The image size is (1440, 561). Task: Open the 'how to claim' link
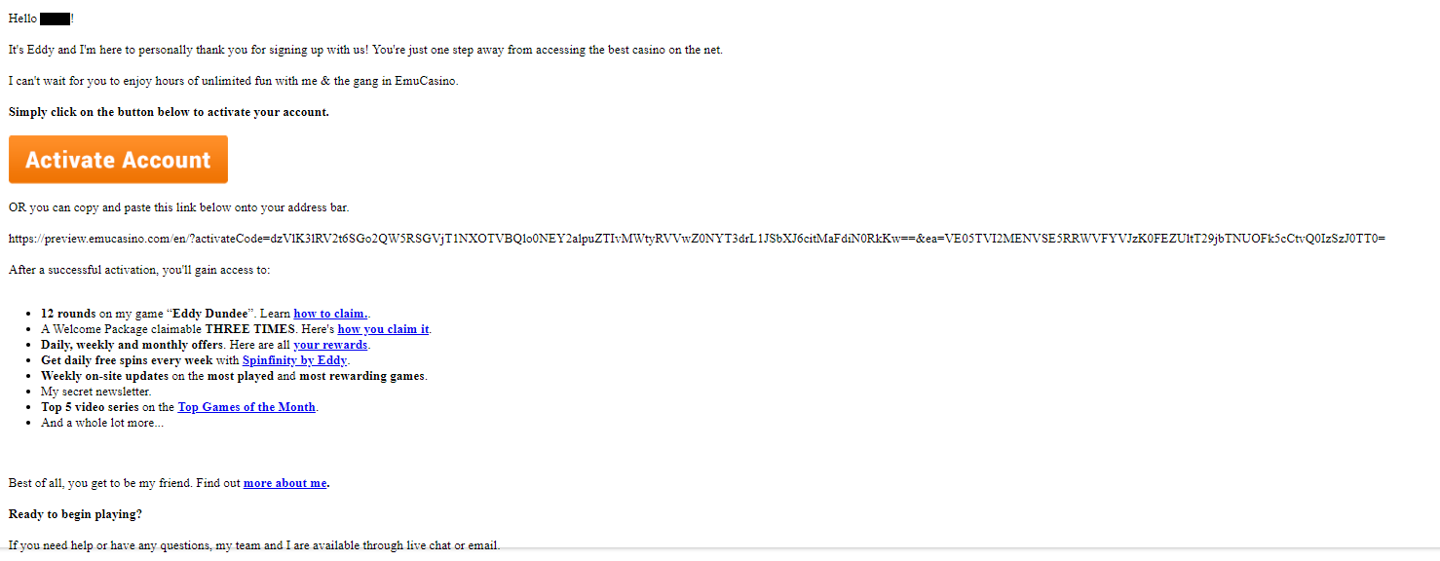point(330,314)
